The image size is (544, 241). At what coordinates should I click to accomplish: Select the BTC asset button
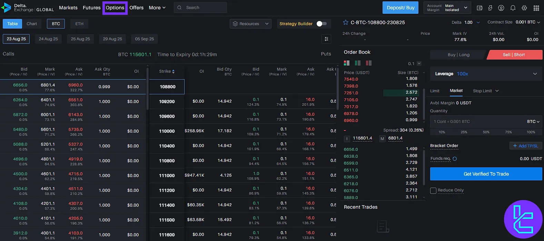(x=56, y=24)
